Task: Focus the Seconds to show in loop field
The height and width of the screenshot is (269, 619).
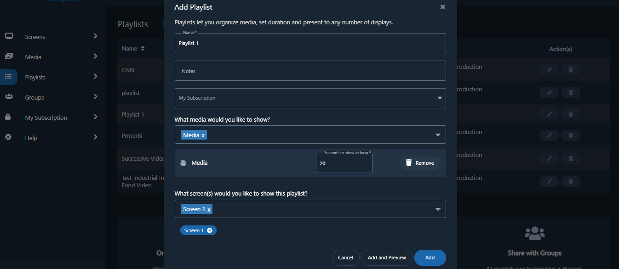Action: click(344, 163)
